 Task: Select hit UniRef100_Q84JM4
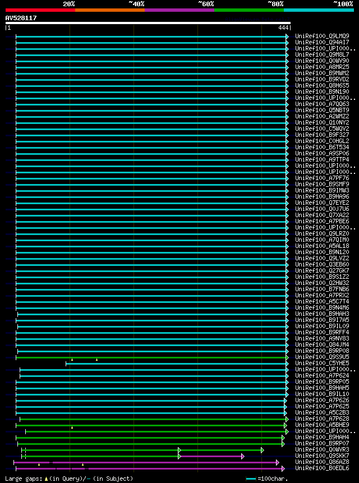pyautogui.click(x=322, y=344)
